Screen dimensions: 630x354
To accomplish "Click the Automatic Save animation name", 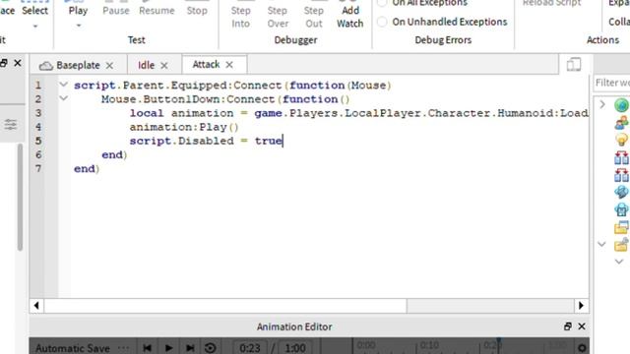I will point(72,348).
